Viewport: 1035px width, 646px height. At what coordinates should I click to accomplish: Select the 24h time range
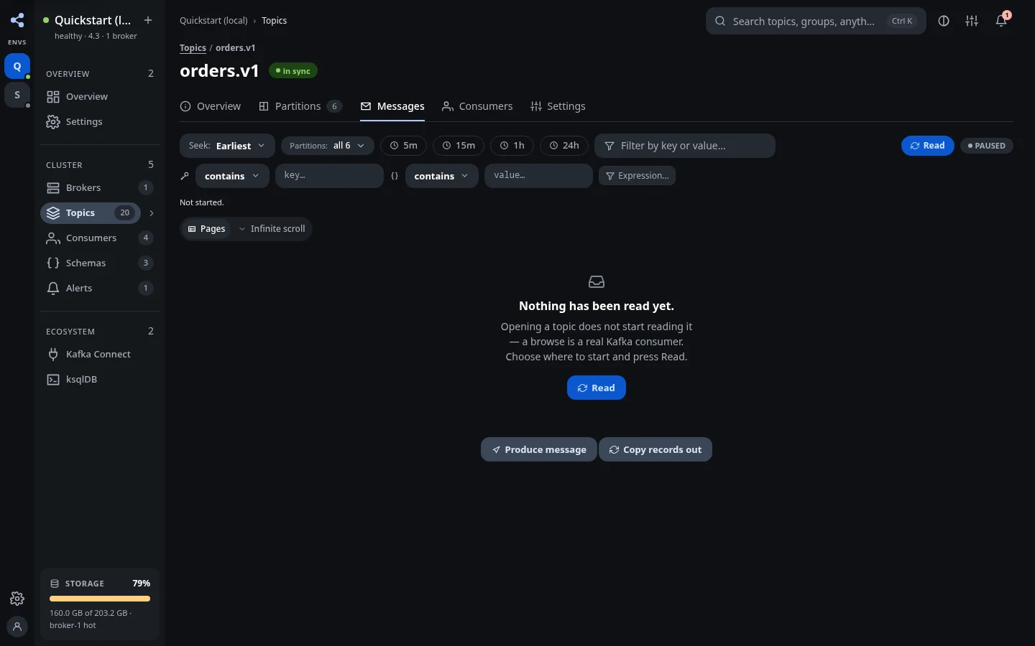pyautogui.click(x=564, y=146)
